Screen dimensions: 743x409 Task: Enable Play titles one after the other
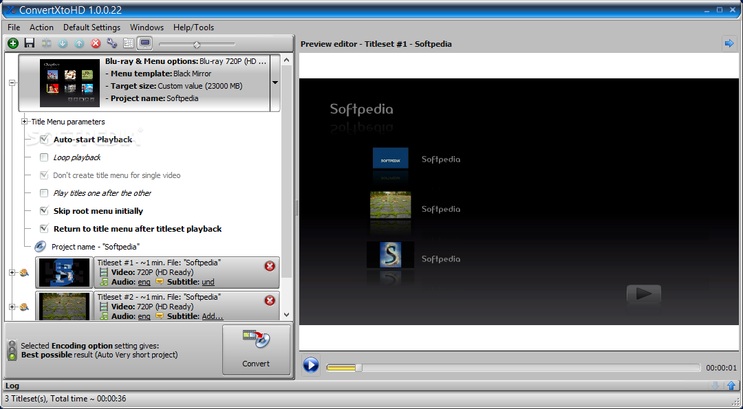pyautogui.click(x=44, y=192)
